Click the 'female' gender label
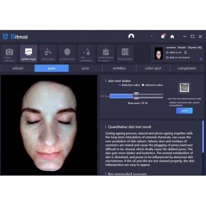Viewport: 206px width, 206px height. (182, 47)
